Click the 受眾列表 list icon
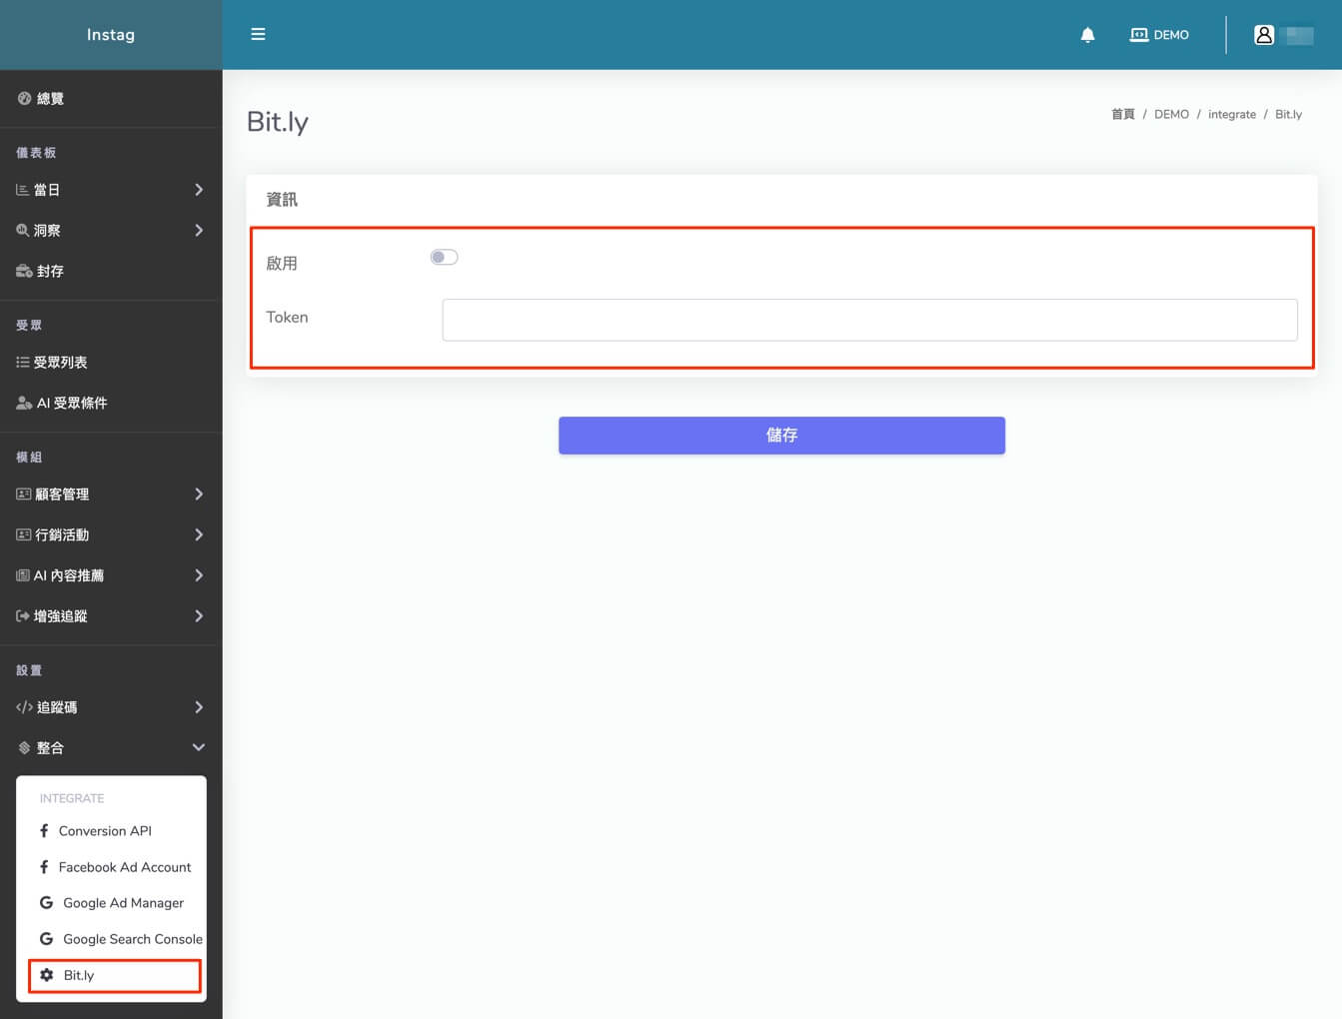 23,362
